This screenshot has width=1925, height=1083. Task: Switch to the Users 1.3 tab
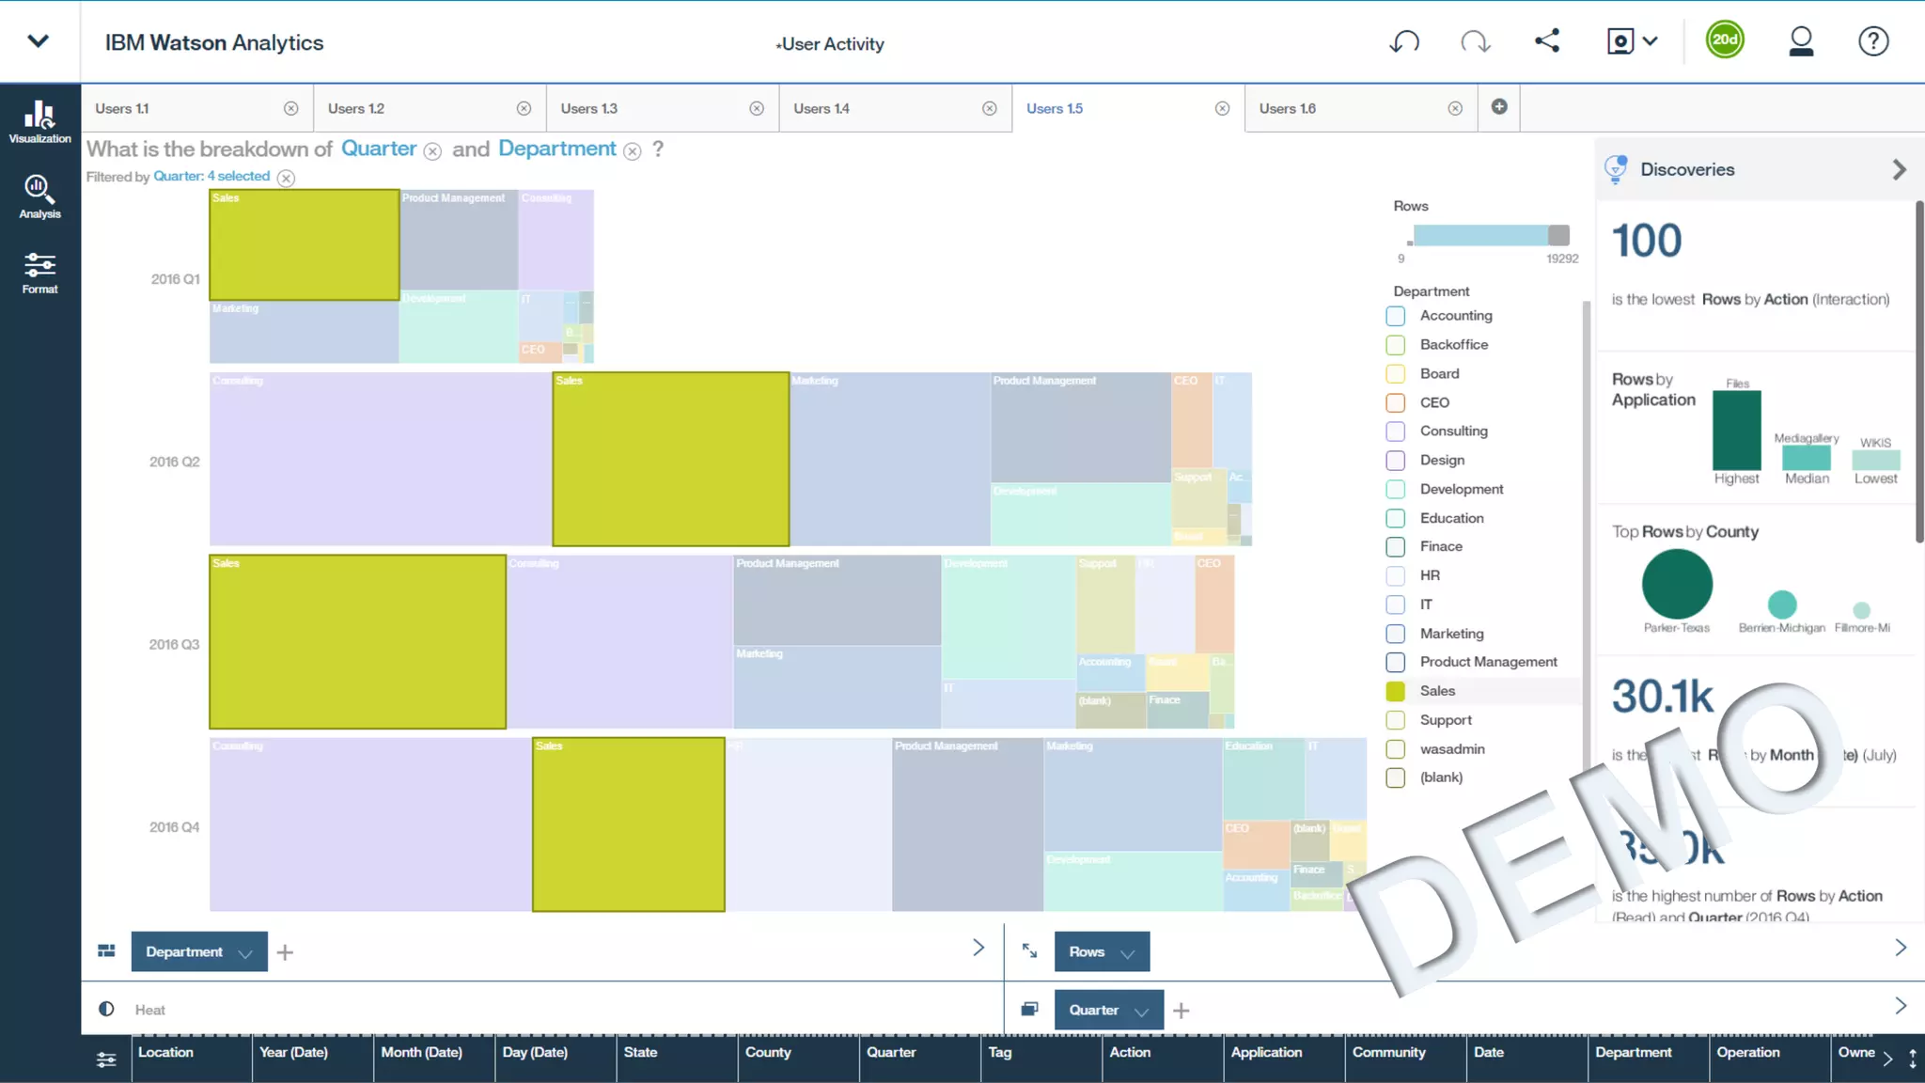[589, 109]
